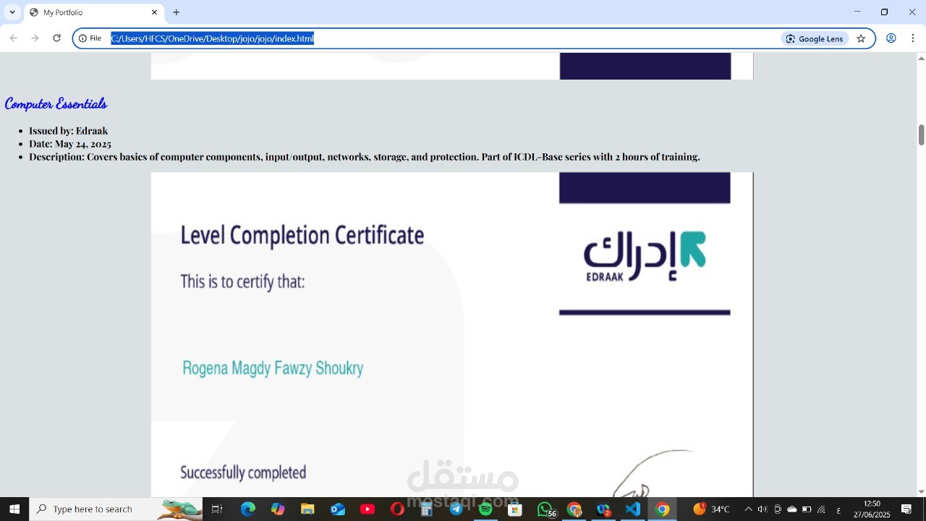Open YouTube from the taskbar
The height and width of the screenshot is (521, 926).
(x=368, y=509)
